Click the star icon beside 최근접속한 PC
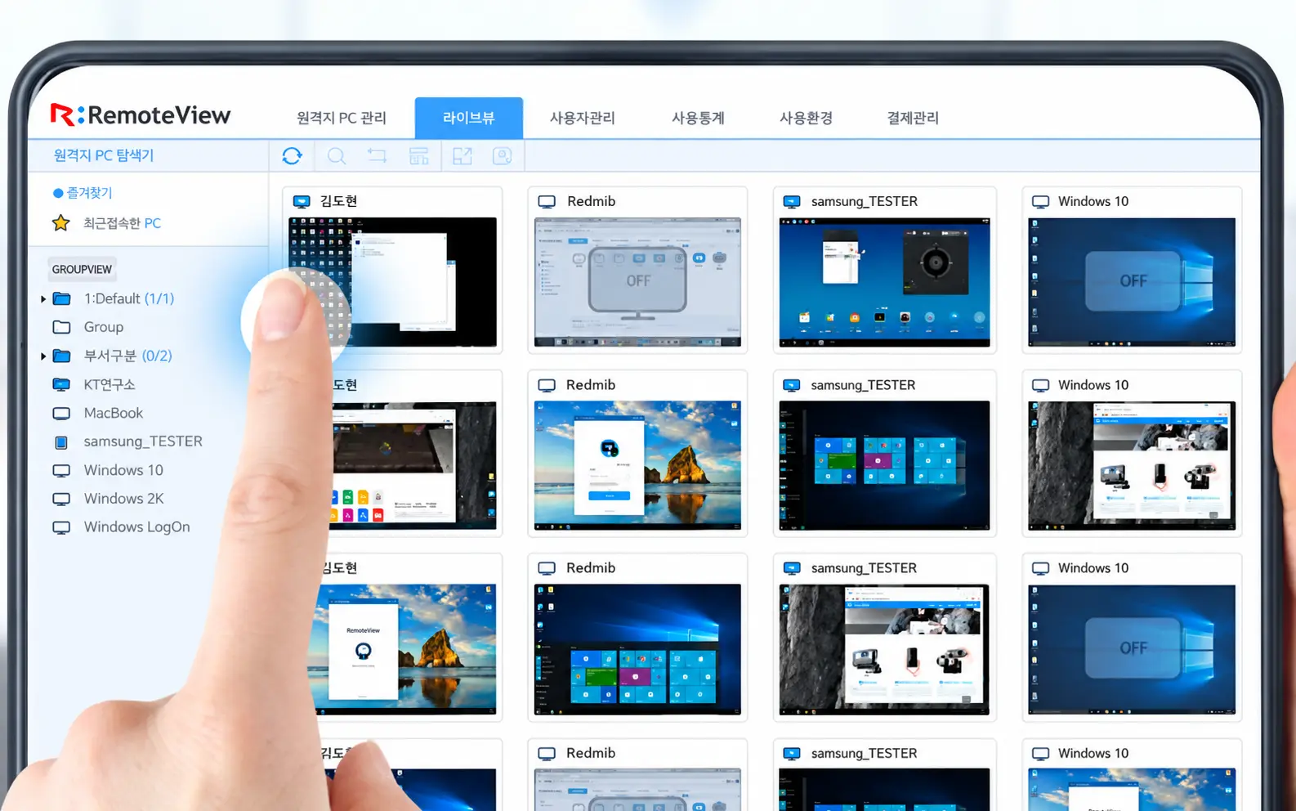Viewport: 1296px width, 811px height. click(x=60, y=222)
